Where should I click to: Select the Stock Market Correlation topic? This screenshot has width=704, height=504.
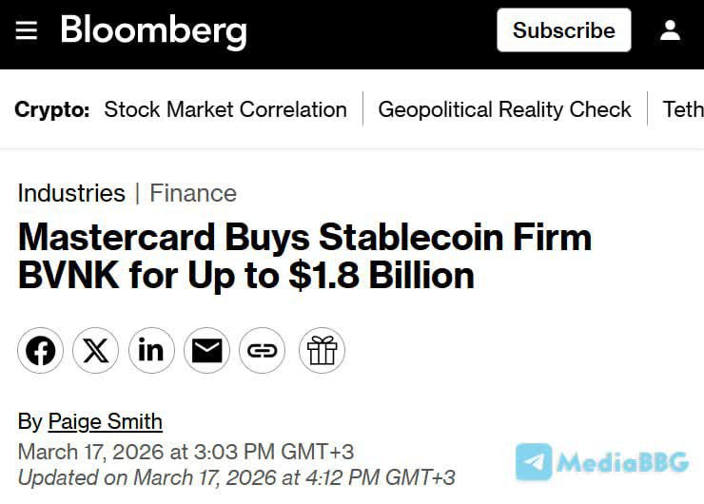(x=225, y=109)
